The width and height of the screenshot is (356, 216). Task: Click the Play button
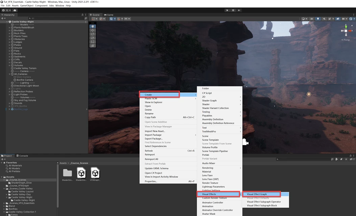[227, 10]
